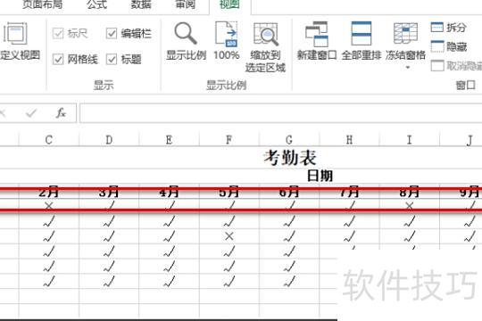The image size is (482, 321).
Task: Click the 4月 cell
Action: [169, 192]
